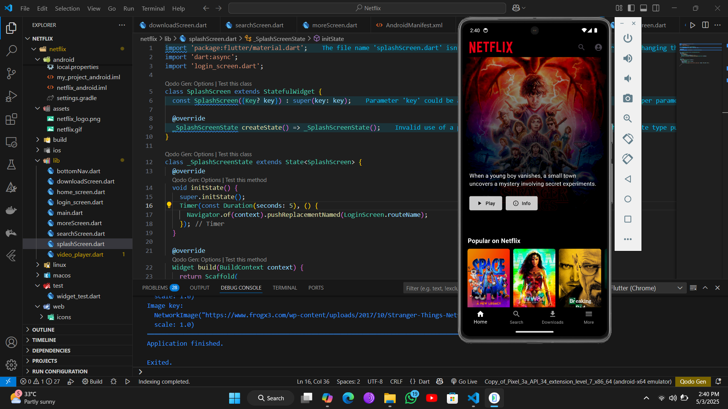Toggle word wrap in debug console
The width and height of the screenshot is (728, 409).
click(x=693, y=288)
